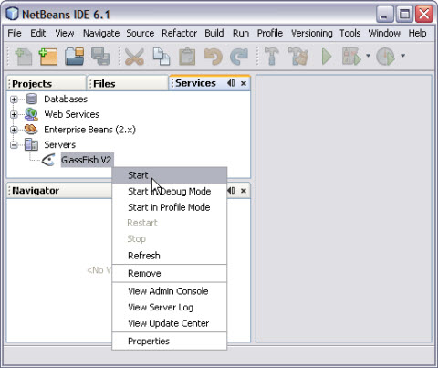438x368 pixels.
Task: Expand the Enterprise Beans tree node
Action: [x=14, y=130]
